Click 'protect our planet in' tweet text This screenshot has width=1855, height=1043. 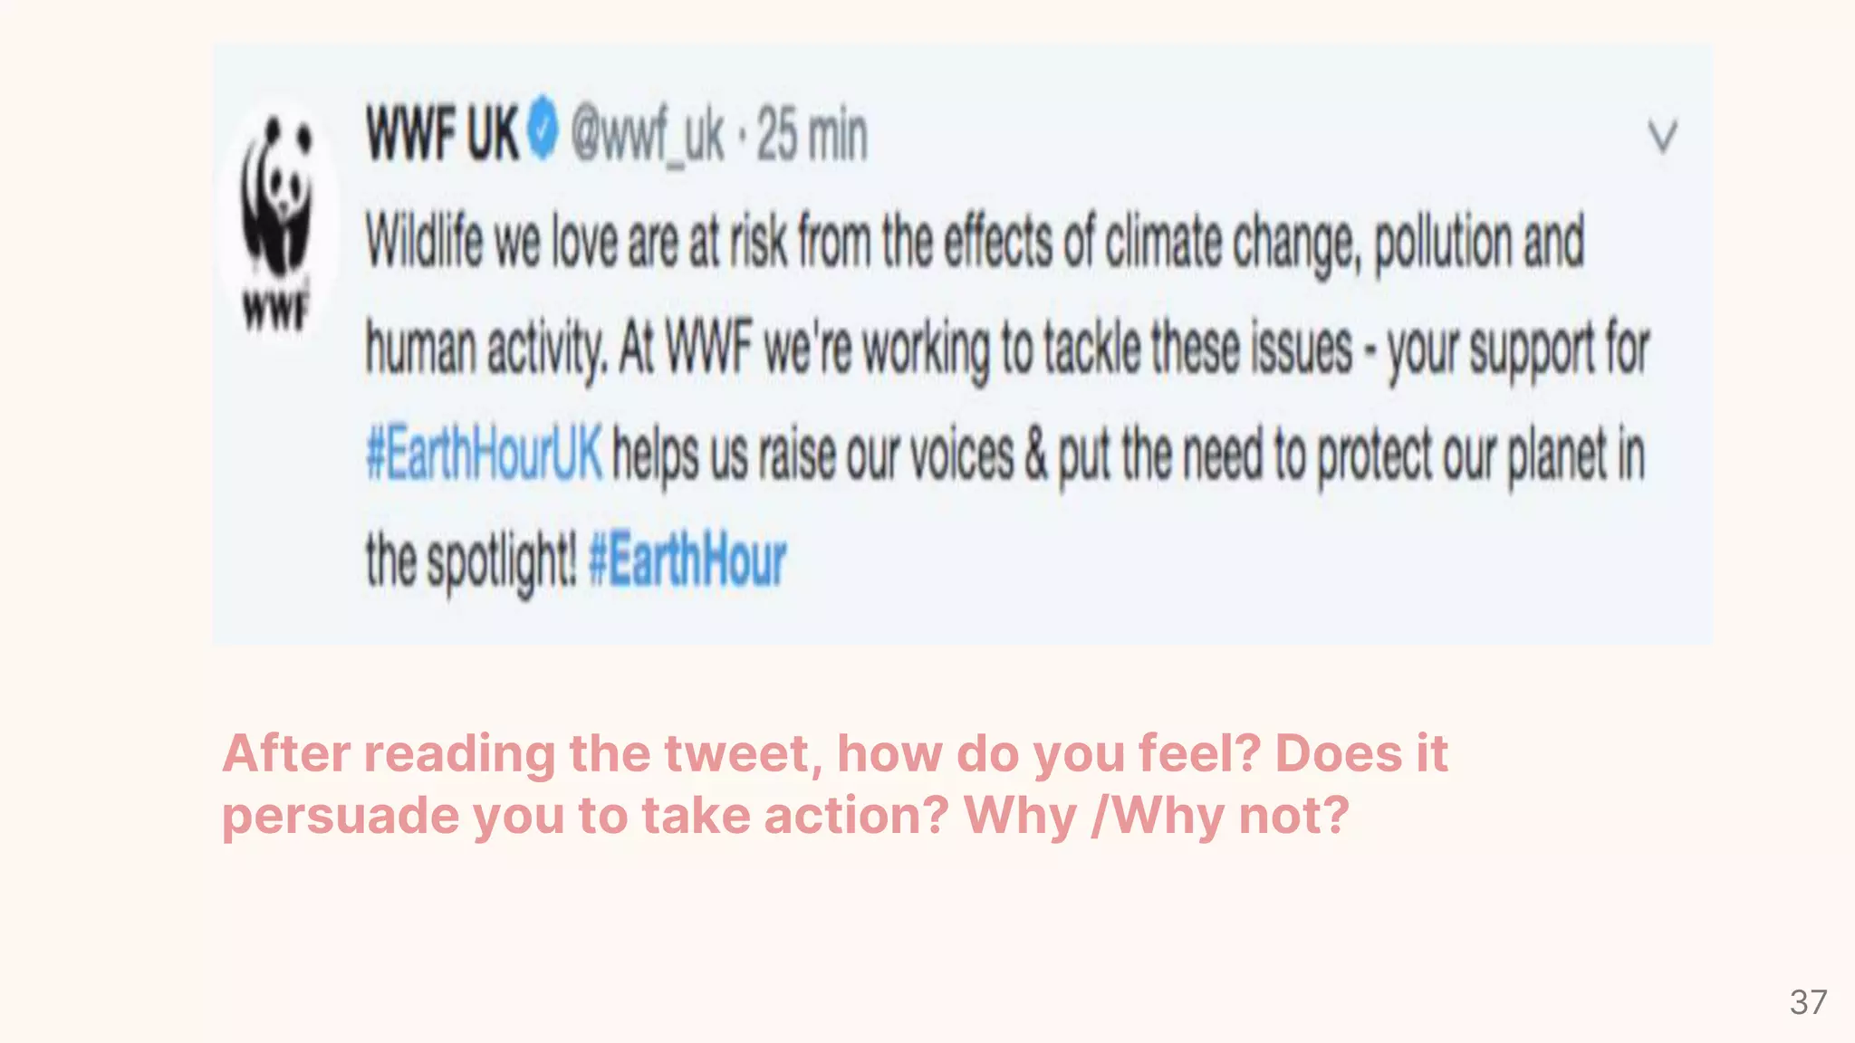[1481, 455]
